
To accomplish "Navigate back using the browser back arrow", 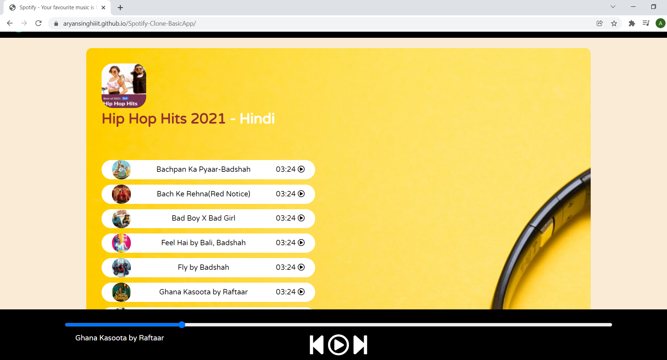I will pyautogui.click(x=10, y=23).
